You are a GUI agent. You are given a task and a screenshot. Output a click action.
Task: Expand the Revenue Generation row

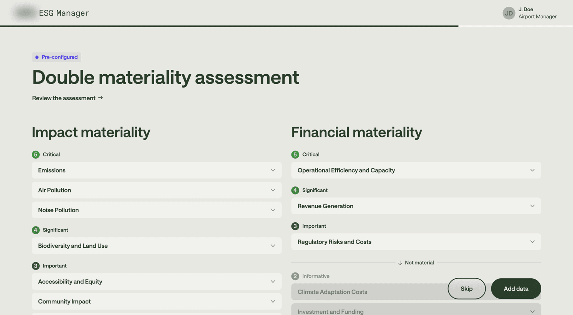click(x=532, y=206)
